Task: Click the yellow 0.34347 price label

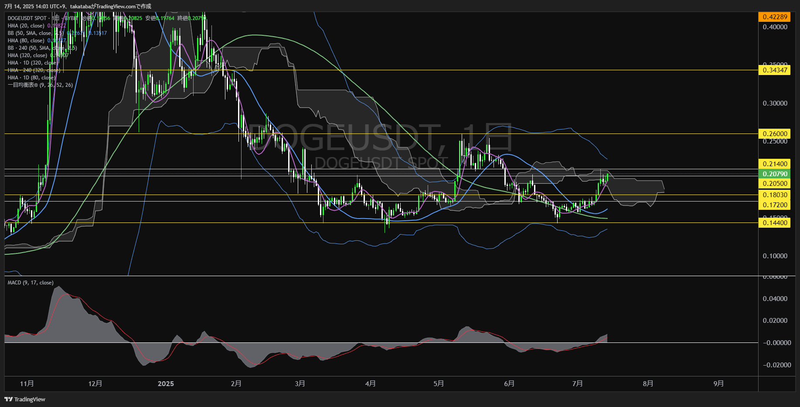Action: point(774,70)
